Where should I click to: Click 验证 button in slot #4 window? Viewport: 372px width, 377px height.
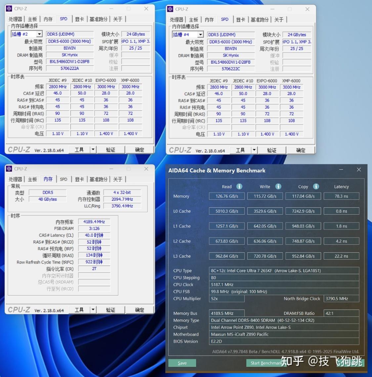[272, 150]
